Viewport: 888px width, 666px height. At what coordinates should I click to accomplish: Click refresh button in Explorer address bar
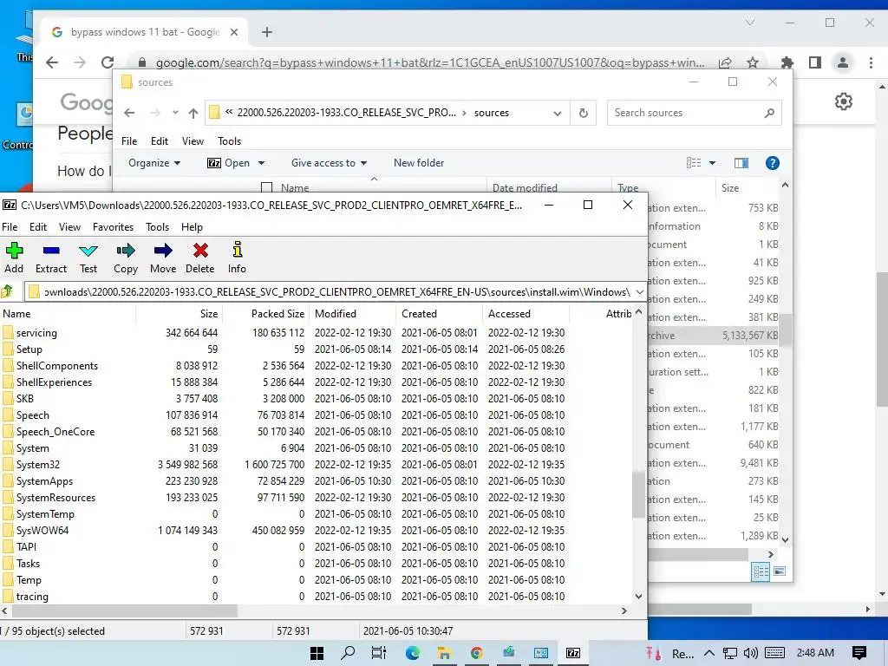point(584,113)
